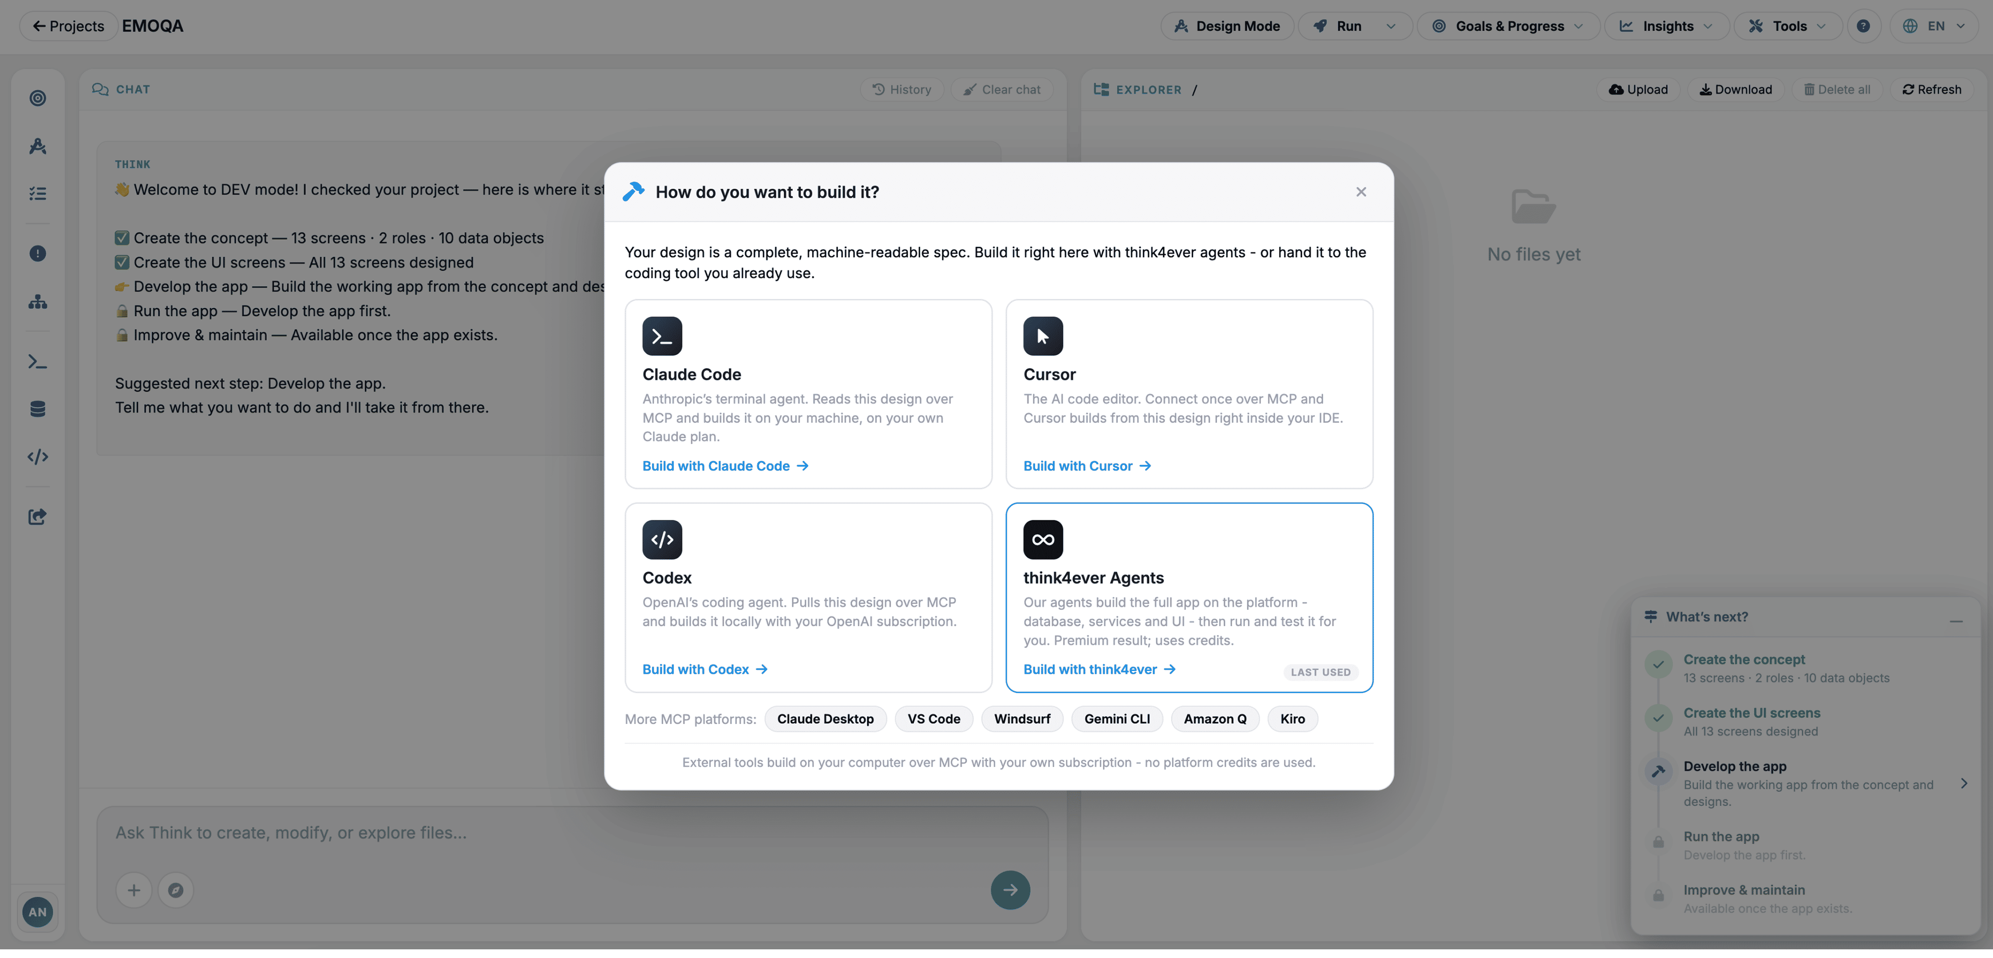
Task: Open the sitemap hierarchy icon in sidebar
Action: coord(37,302)
